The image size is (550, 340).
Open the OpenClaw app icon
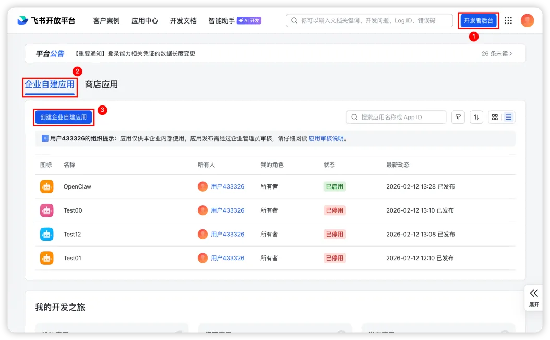pos(46,186)
